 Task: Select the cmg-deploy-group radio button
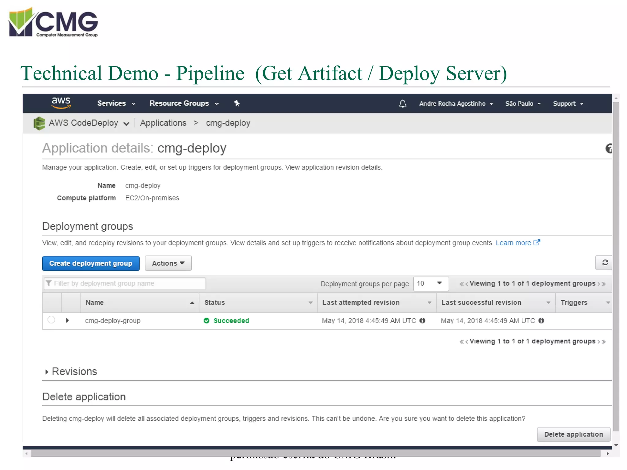51,320
